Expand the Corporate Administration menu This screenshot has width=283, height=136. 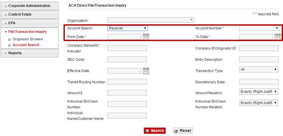click(x=29, y=6)
